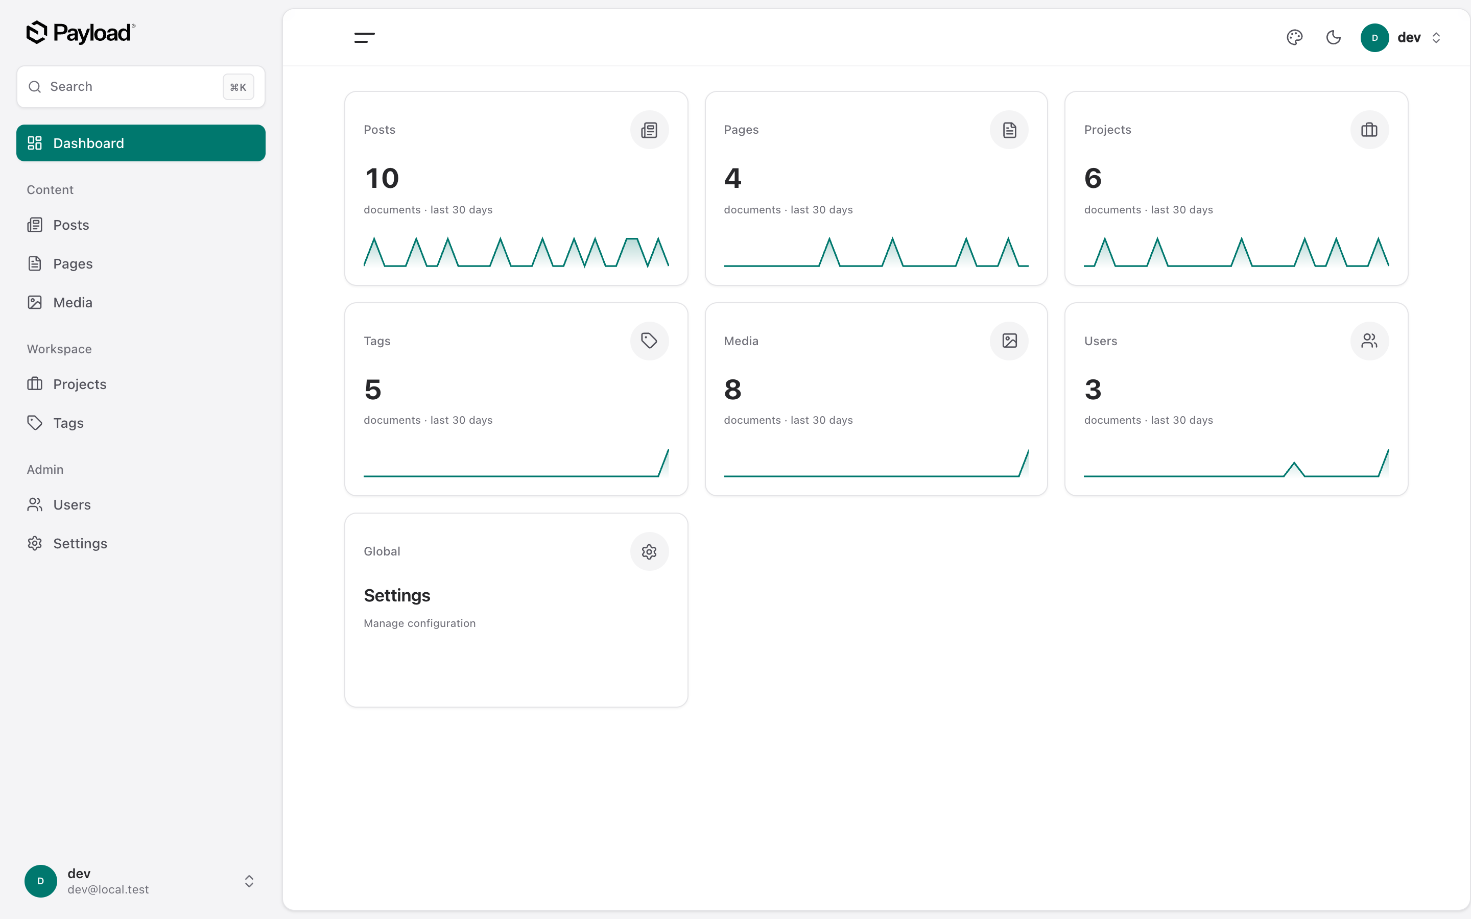The image size is (1471, 919).
Task: Click the Media card image icon
Action: (1009, 341)
